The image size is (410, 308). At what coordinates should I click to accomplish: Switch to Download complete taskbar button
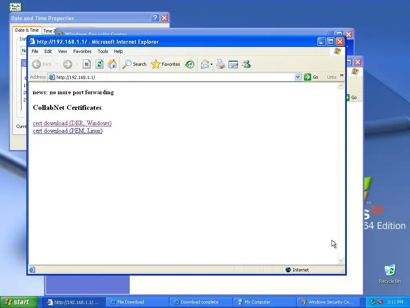[x=201, y=302]
